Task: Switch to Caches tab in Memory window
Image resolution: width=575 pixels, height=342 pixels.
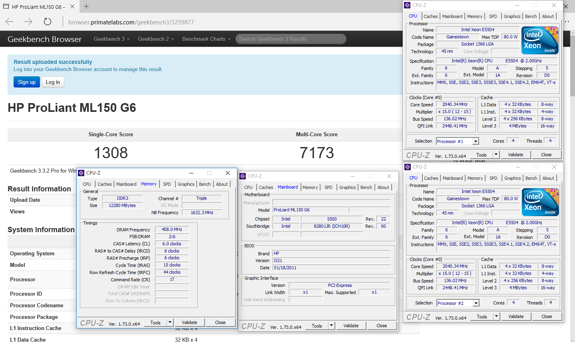Action: [105, 184]
